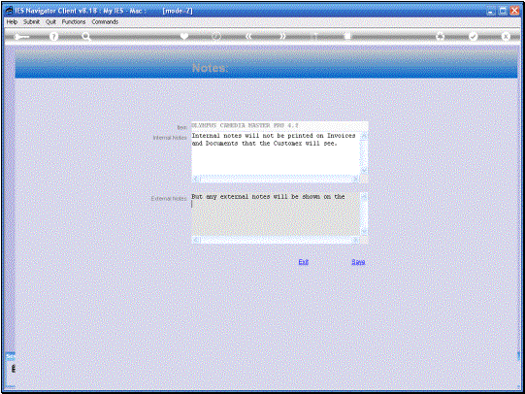Click the checkmark submit icon
Screen dimensions: 525x394
pyautogui.click(x=473, y=37)
